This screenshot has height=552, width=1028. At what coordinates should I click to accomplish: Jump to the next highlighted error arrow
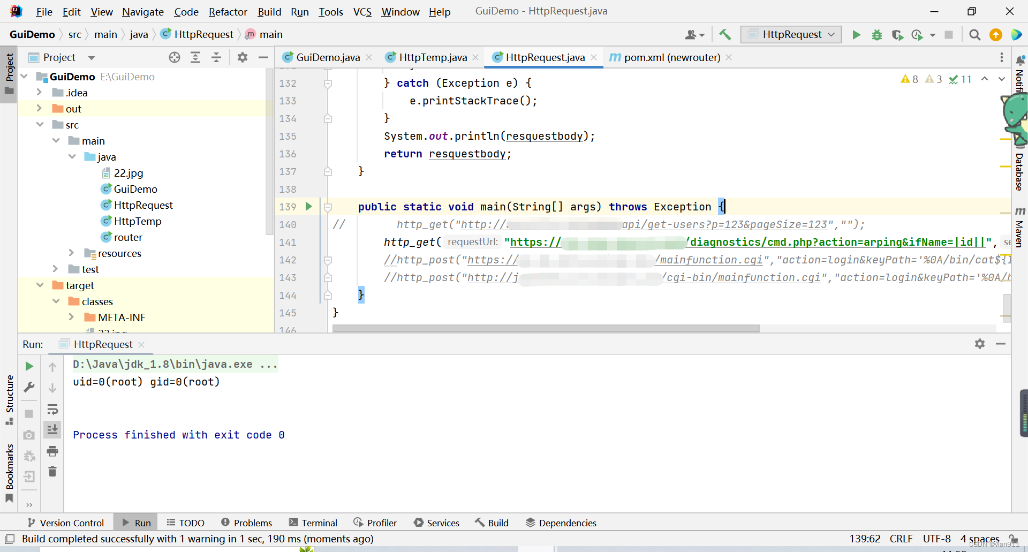coord(1002,79)
